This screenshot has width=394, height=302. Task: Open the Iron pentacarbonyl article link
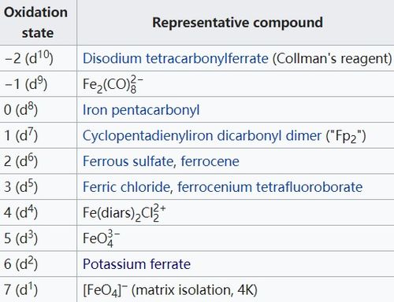pos(141,110)
